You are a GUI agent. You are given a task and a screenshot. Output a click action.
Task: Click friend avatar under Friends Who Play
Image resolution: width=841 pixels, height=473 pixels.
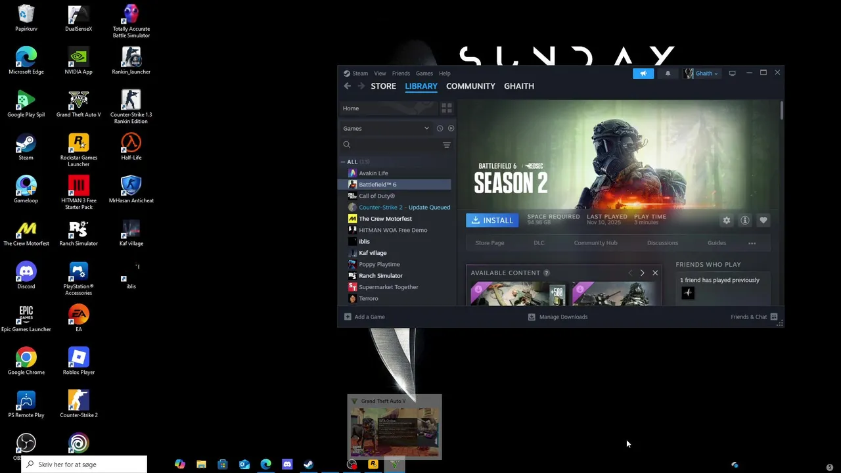click(688, 293)
